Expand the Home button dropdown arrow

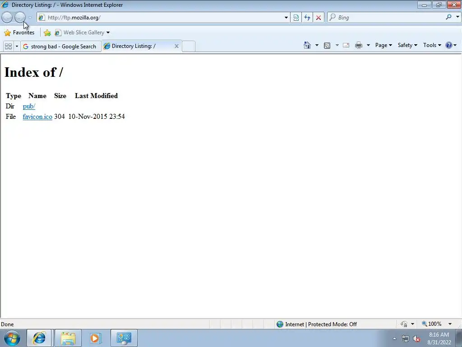[317, 45]
